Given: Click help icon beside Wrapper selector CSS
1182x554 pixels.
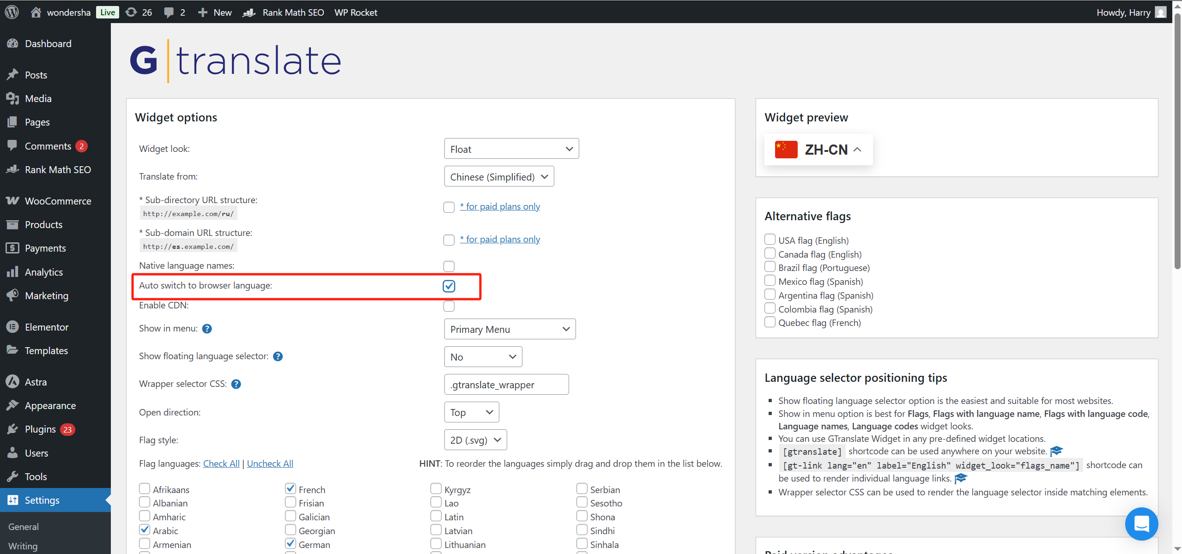Looking at the screenshot, I should pyautogui.click(x=236, y=384).
